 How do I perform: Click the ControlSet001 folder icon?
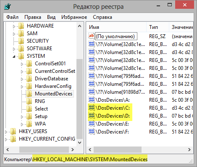29,64
